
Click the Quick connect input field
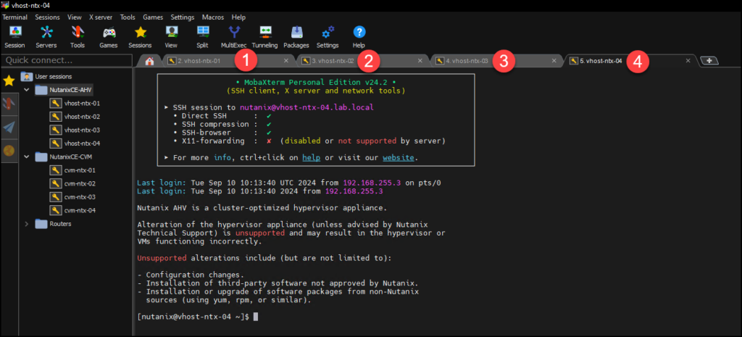pyautogui.click(x=67, y=61)
